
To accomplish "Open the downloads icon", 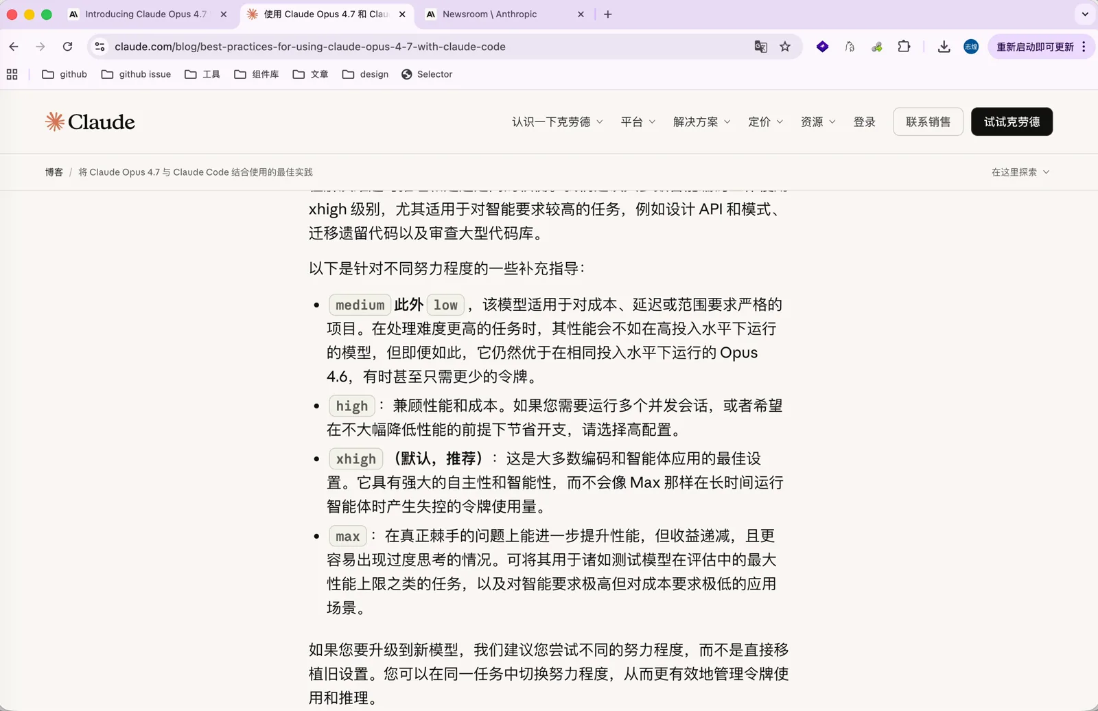I will (x=944, y=47).
